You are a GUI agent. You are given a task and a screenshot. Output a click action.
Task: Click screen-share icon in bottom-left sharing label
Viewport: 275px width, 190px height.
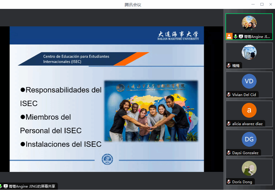(6, 186)
